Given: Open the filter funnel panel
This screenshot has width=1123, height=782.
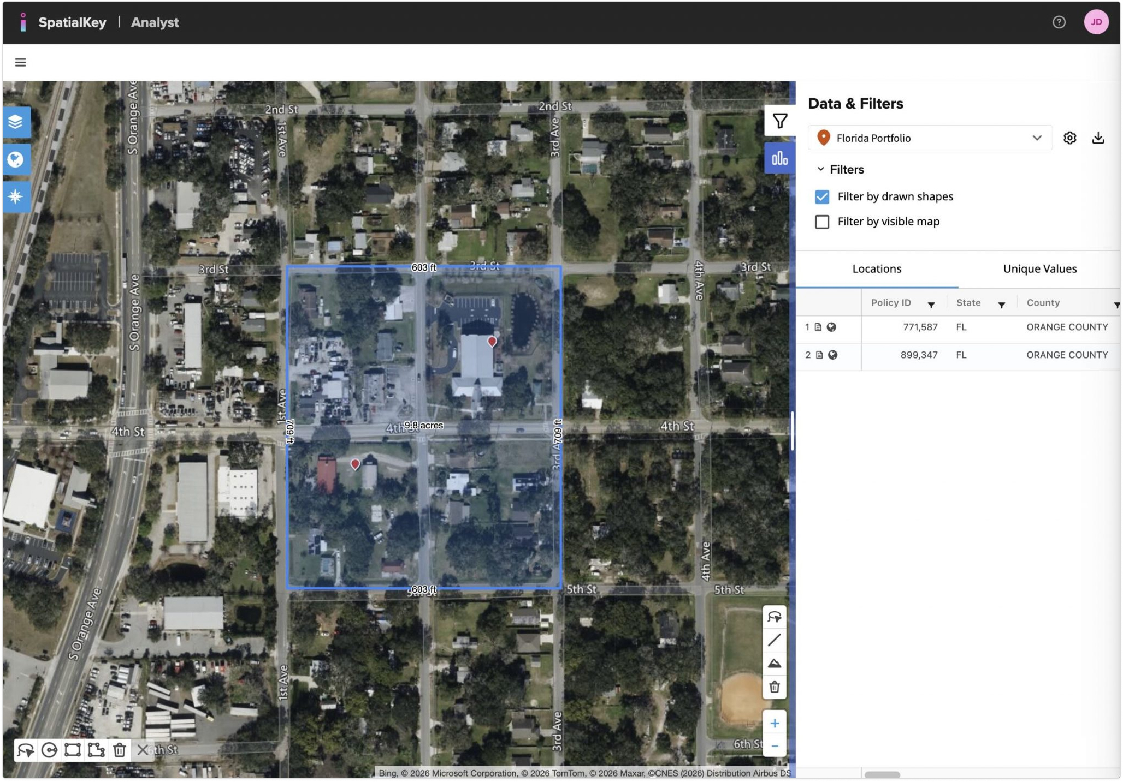Looking at the screenshot, I should (779, 121).
